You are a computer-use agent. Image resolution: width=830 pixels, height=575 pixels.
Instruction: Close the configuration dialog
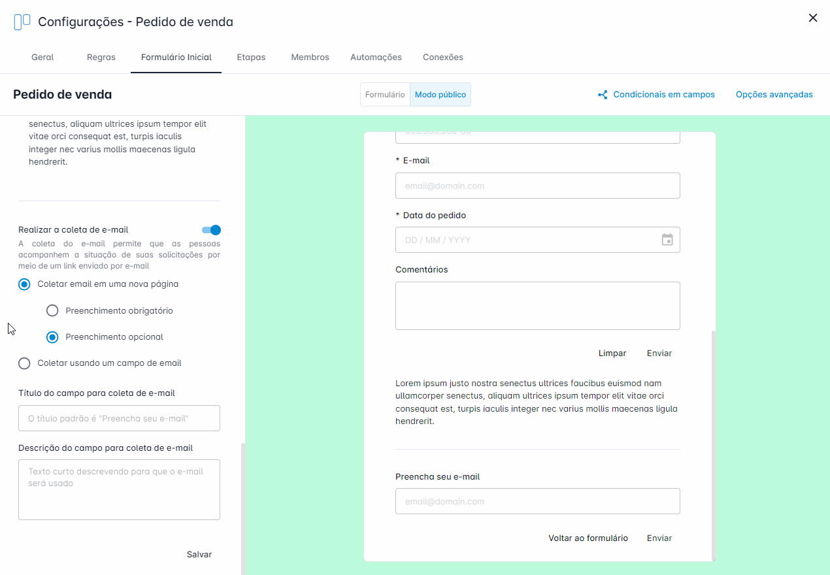click(x=813, y=18)
